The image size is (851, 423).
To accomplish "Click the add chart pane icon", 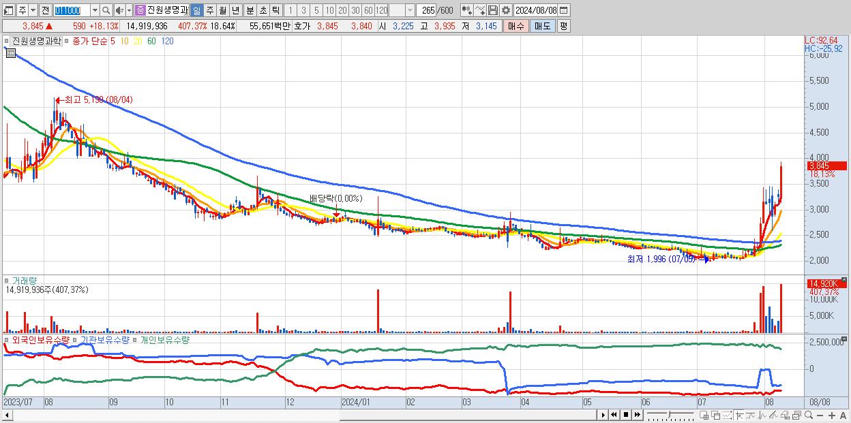I will click(704, 415).
